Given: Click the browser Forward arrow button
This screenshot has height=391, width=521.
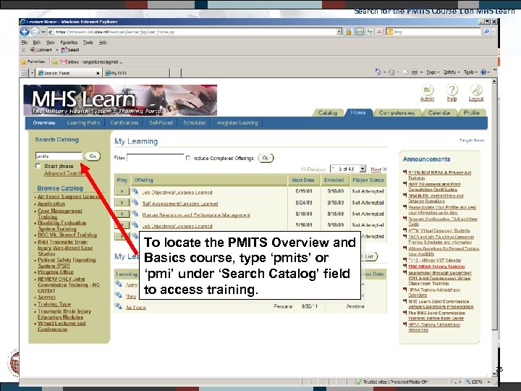Looking at the screenshot, I should 35,32.
